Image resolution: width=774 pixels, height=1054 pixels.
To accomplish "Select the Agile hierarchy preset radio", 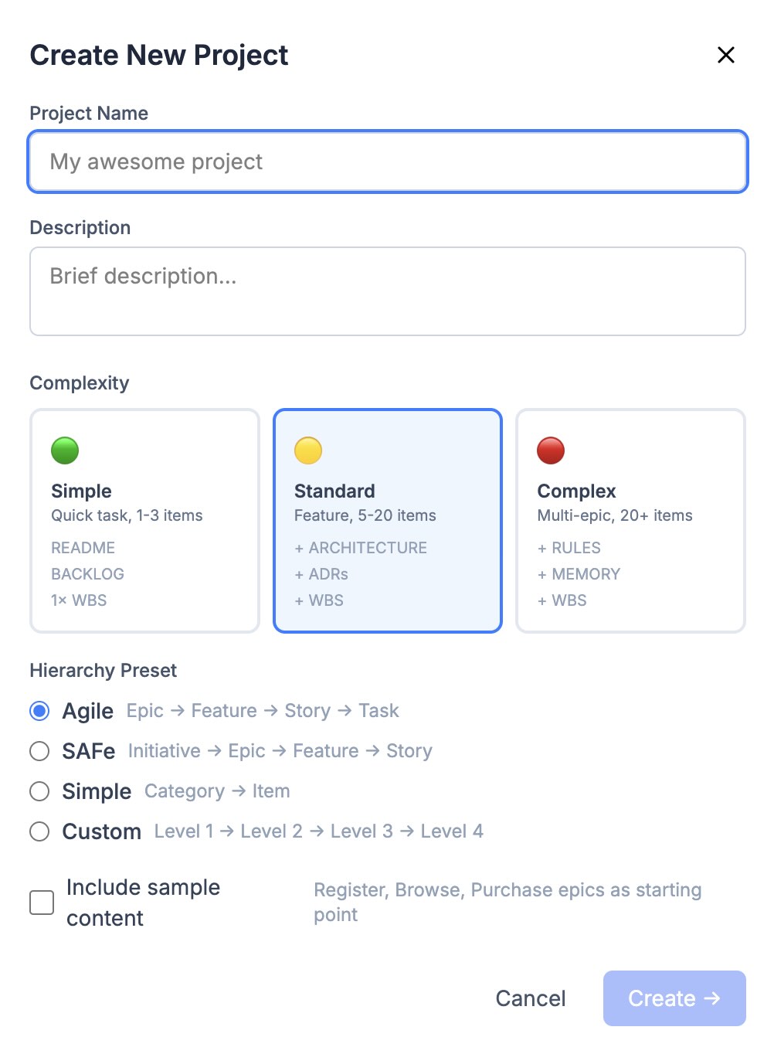I will (39, 711).
